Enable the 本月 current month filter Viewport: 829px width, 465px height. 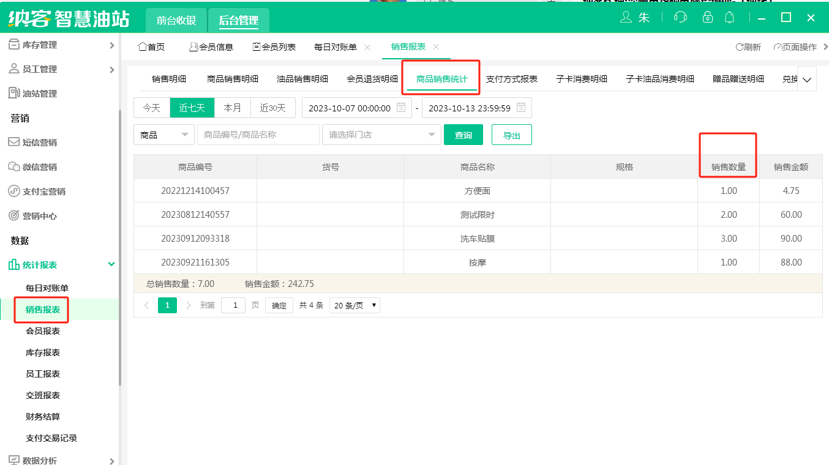[233, 108]
